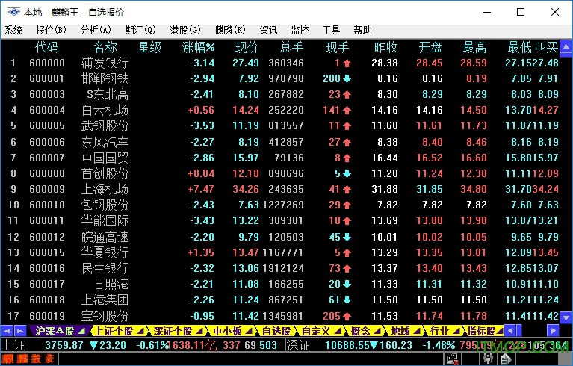Click the 深证 index value 10688.55
573x366 pixels.
point(347,345)
